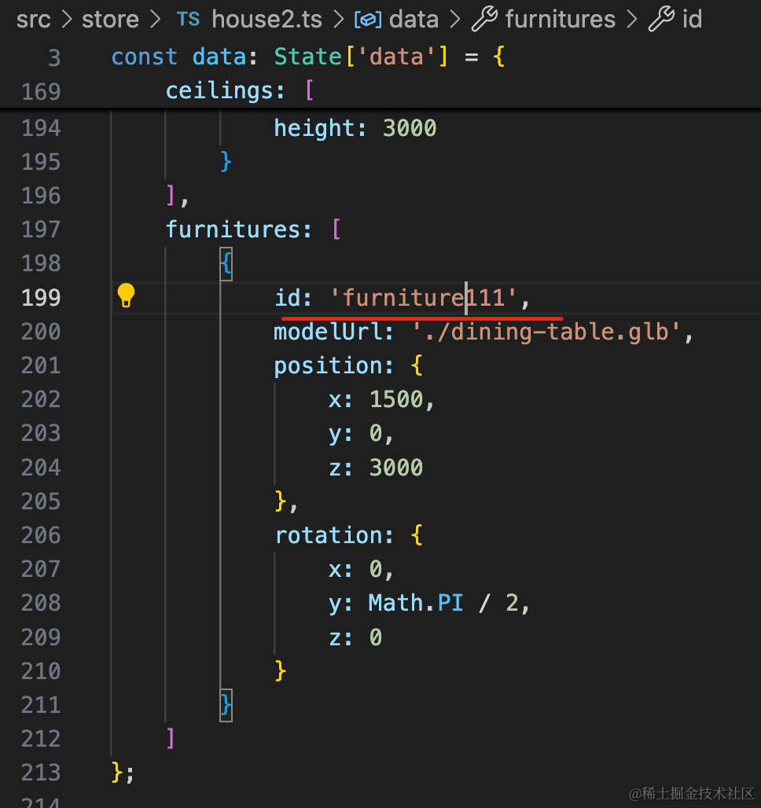Click the '],' on line 196

point(178,196)
